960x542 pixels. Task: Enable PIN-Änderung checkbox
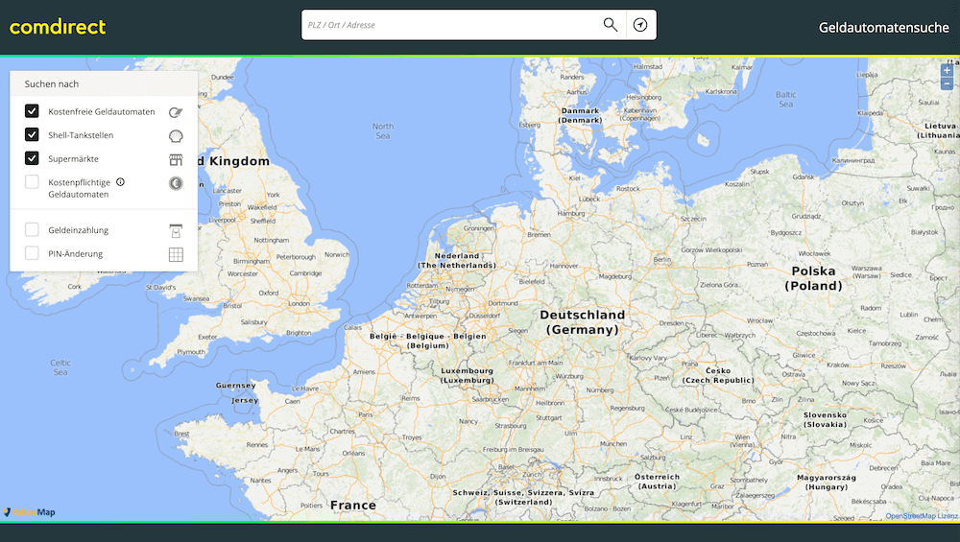32,253
